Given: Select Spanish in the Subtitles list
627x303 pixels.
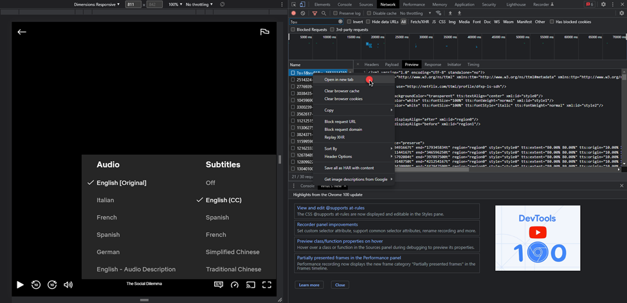Looking at the screenshot, I should click(x=217, y=218).
